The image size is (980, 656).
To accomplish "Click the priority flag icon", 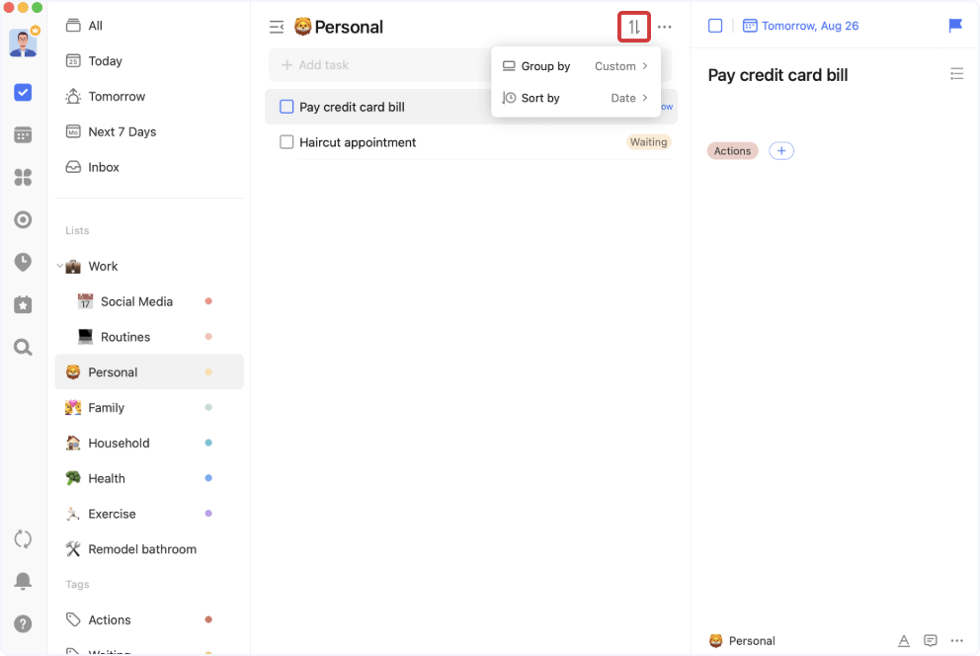I will point(955,26).
